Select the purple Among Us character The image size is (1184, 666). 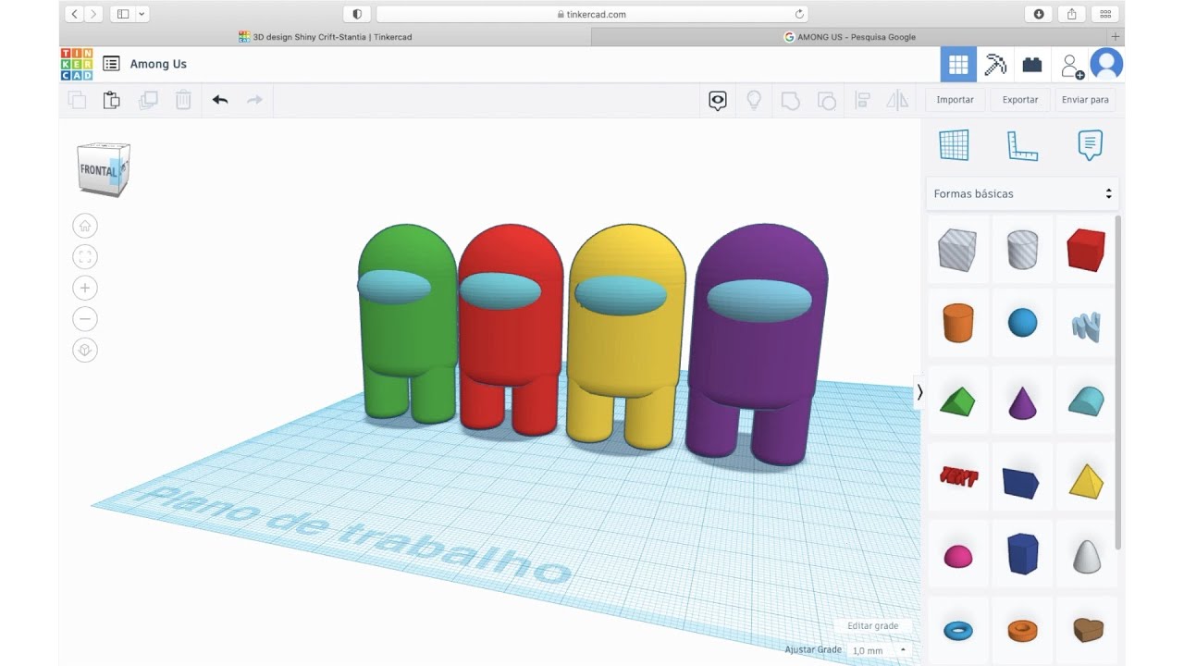[758, 342]
